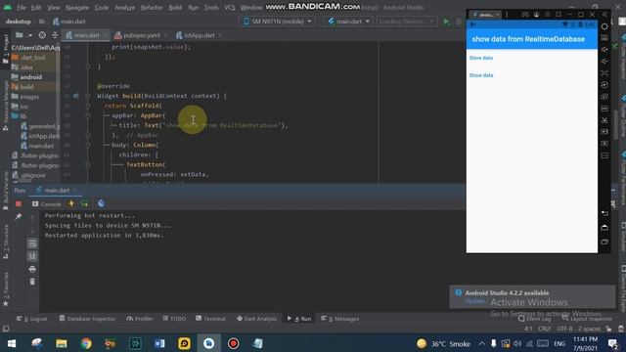Open main.dart in project tree

point(41,146)
